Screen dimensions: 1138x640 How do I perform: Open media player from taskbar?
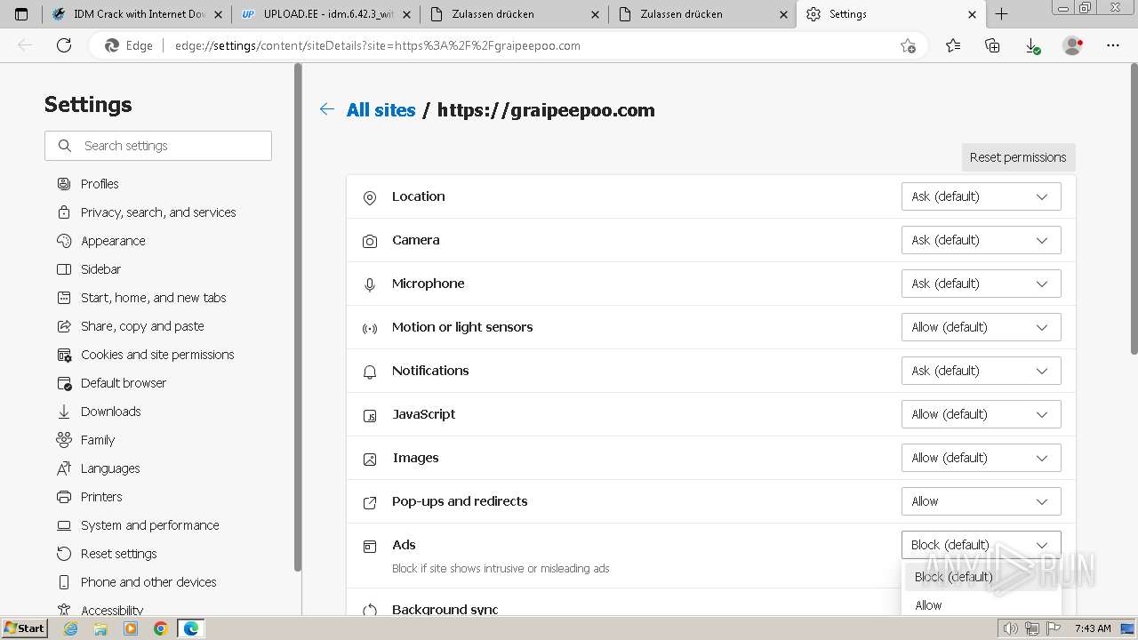[131, 628]
